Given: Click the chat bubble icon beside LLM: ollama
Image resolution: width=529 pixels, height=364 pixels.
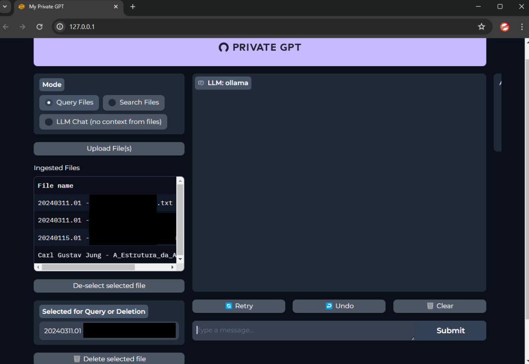Looking at the screenshot, I should point(201,83).
